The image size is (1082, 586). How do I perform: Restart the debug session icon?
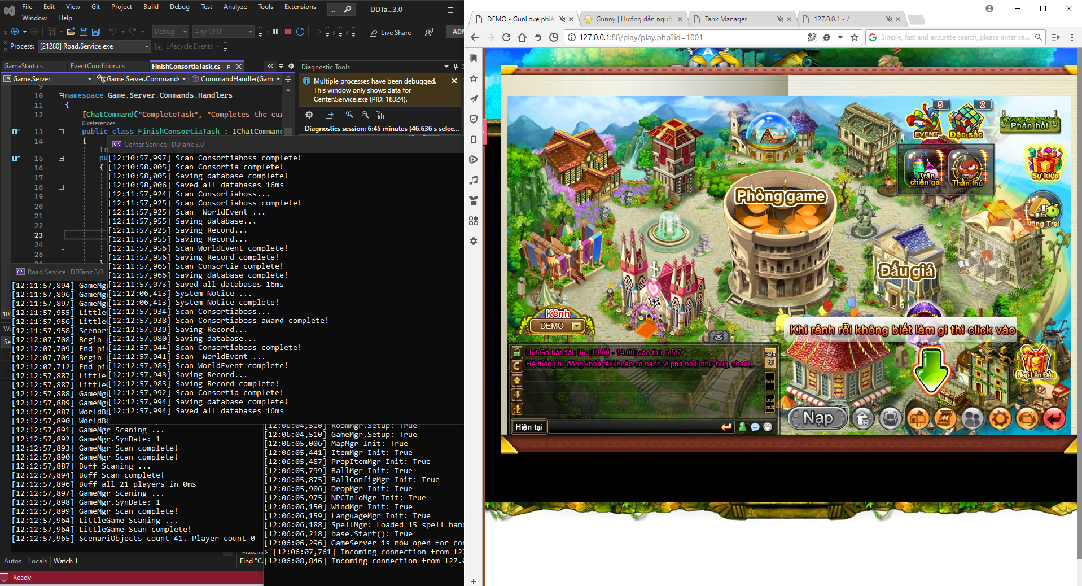tap(300, 32)
